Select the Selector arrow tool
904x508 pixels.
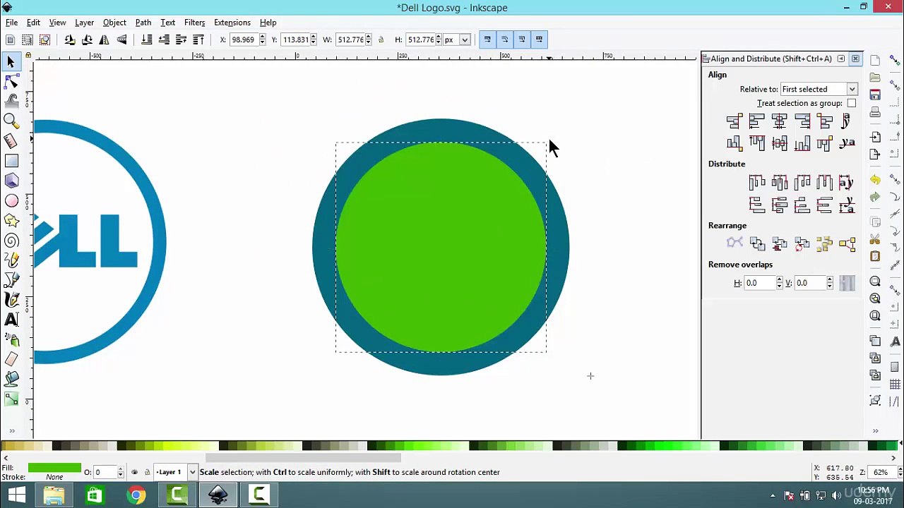(11, 62)
